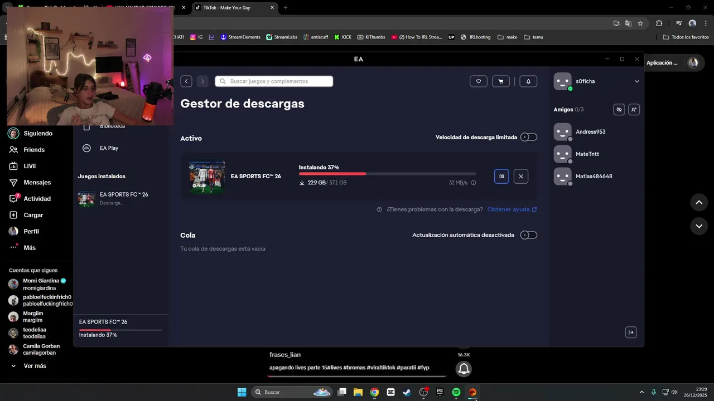The height and width of the screenshot is (401, 714).
Task: Open Momi Giardina's account
Action: pyautogui.click(x=40, y=285)
